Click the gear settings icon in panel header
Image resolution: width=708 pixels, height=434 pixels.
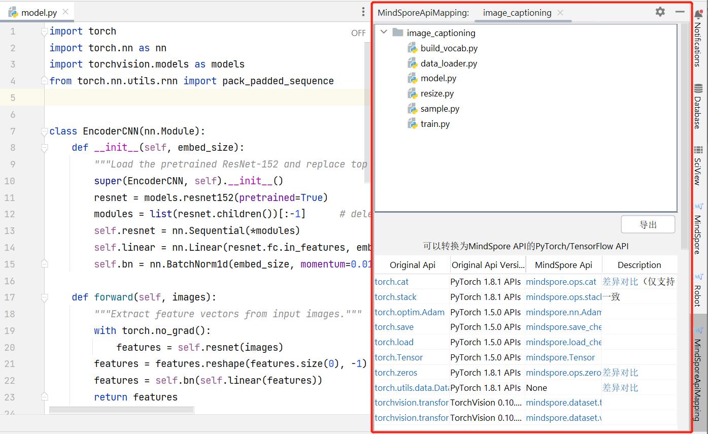pos(660,12)
